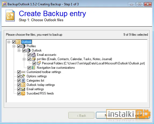Screen dimensions: 154x124
Task: Select Outlook today settings label
Action: coord(41,85)
